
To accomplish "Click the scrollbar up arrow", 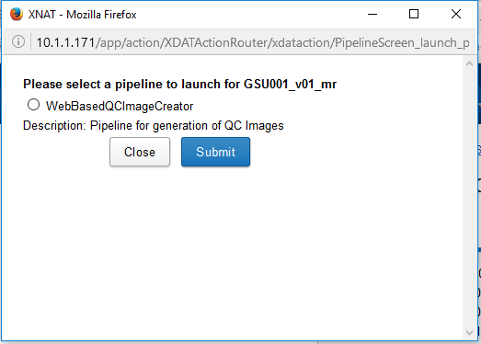I will click(x=469, y=63).
